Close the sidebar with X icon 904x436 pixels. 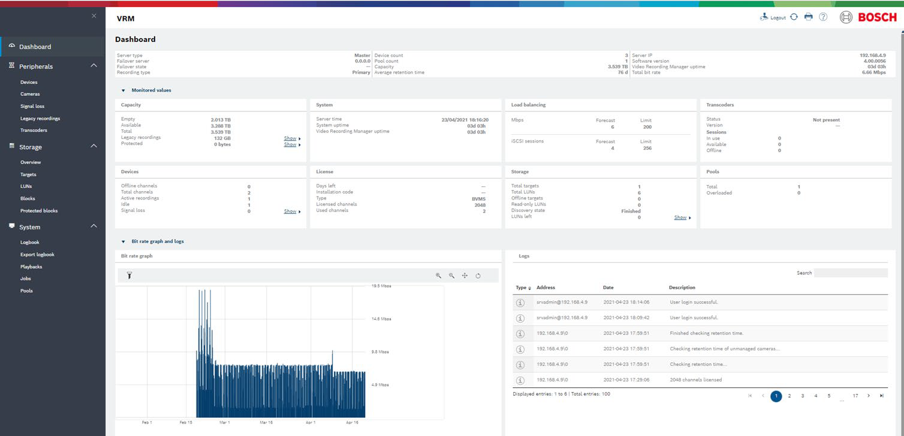pyautogui.click(x=94, y=16)
